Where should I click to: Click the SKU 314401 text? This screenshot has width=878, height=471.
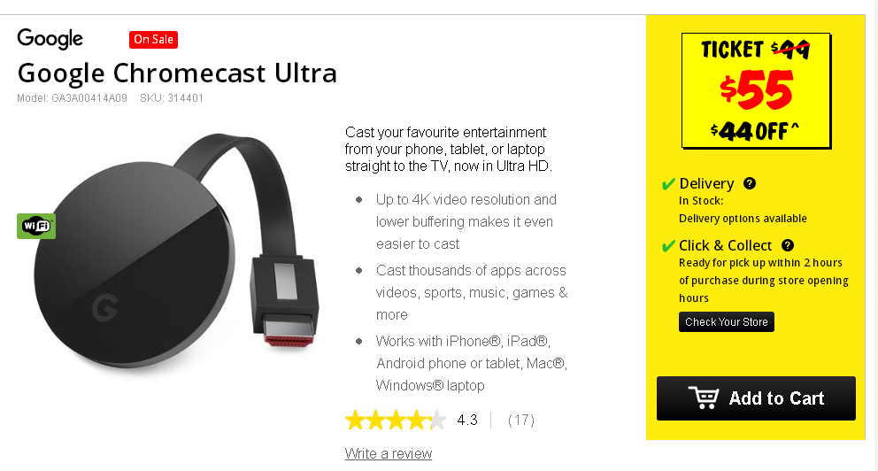[172, 98]
